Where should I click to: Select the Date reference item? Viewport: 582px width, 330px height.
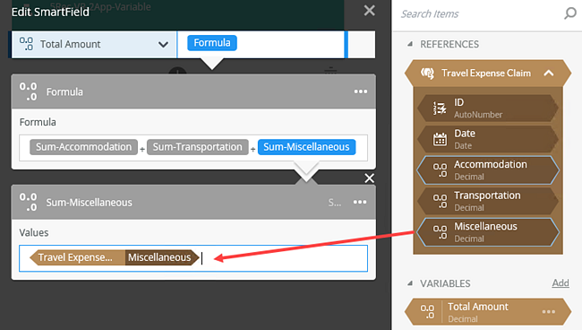[488, 139]
